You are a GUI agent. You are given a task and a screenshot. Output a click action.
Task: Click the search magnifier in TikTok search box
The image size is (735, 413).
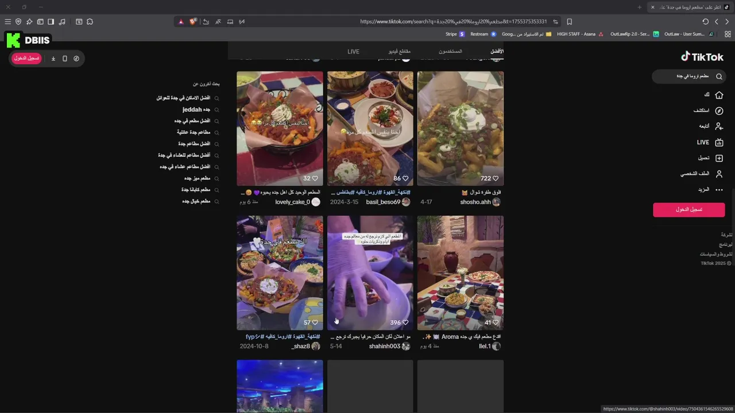(719, 76)
